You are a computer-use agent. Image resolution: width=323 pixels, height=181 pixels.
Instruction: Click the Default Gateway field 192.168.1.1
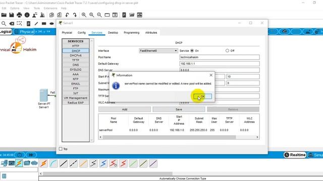(220, 64)
